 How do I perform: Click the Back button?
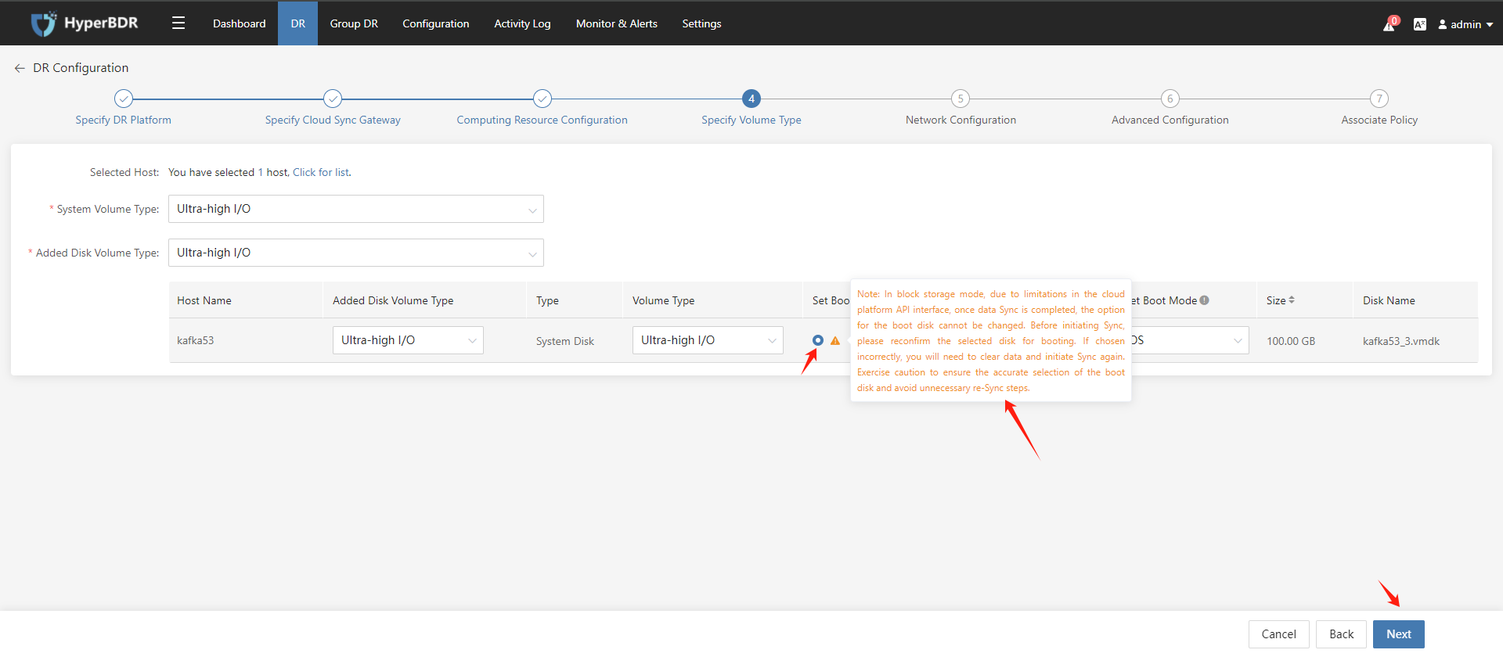1341,634
